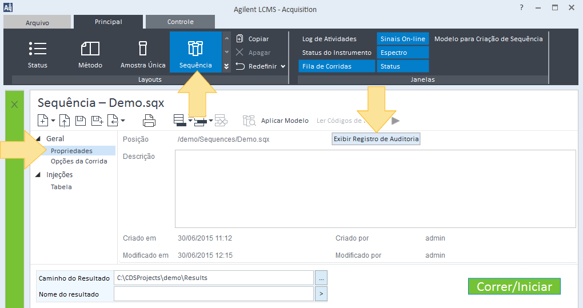Toggle the Status do Instrumento window
The width and height of the screenshot is (583, 308).
coord(337,53)
